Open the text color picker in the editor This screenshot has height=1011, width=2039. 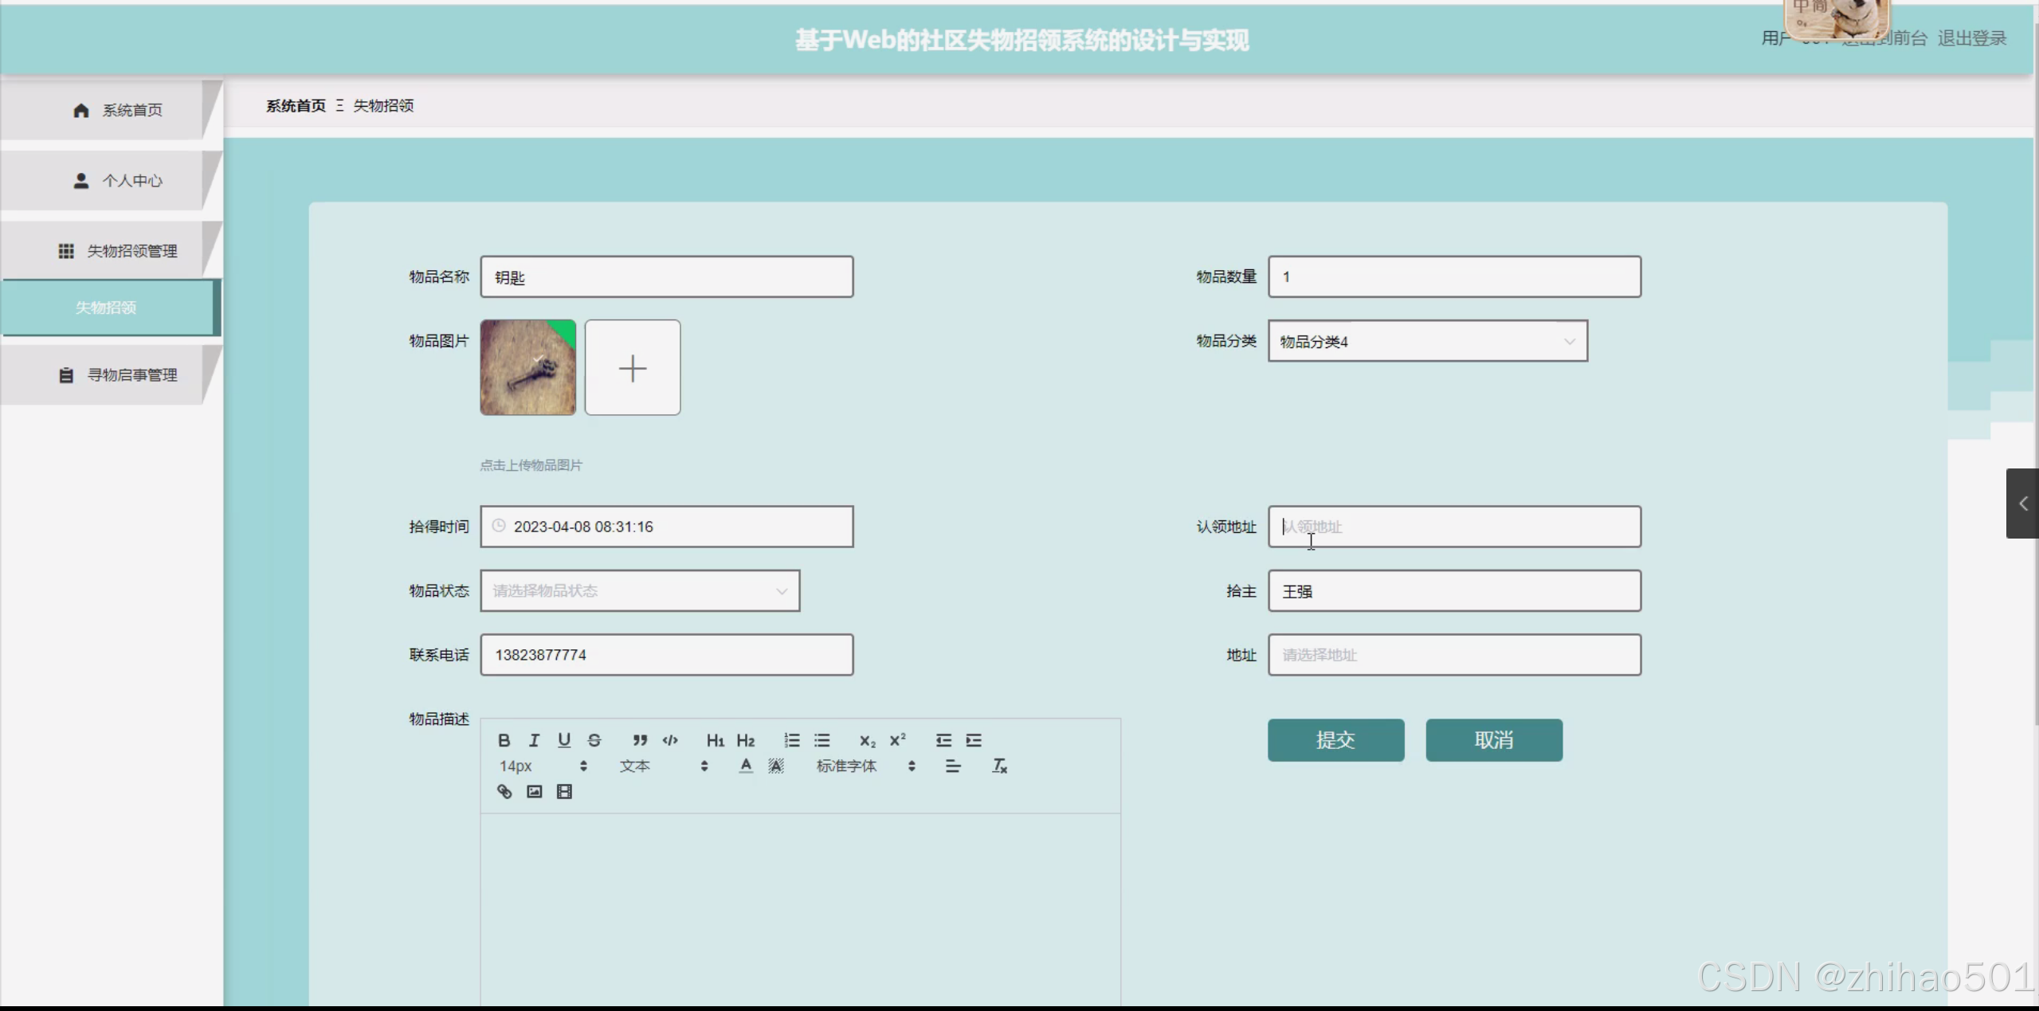[x=746, y=766]
